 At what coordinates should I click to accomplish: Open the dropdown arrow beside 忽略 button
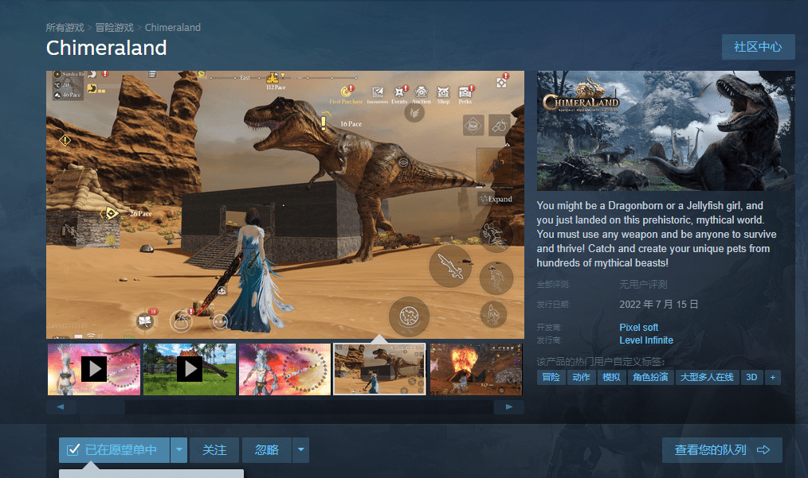[301, 450]
